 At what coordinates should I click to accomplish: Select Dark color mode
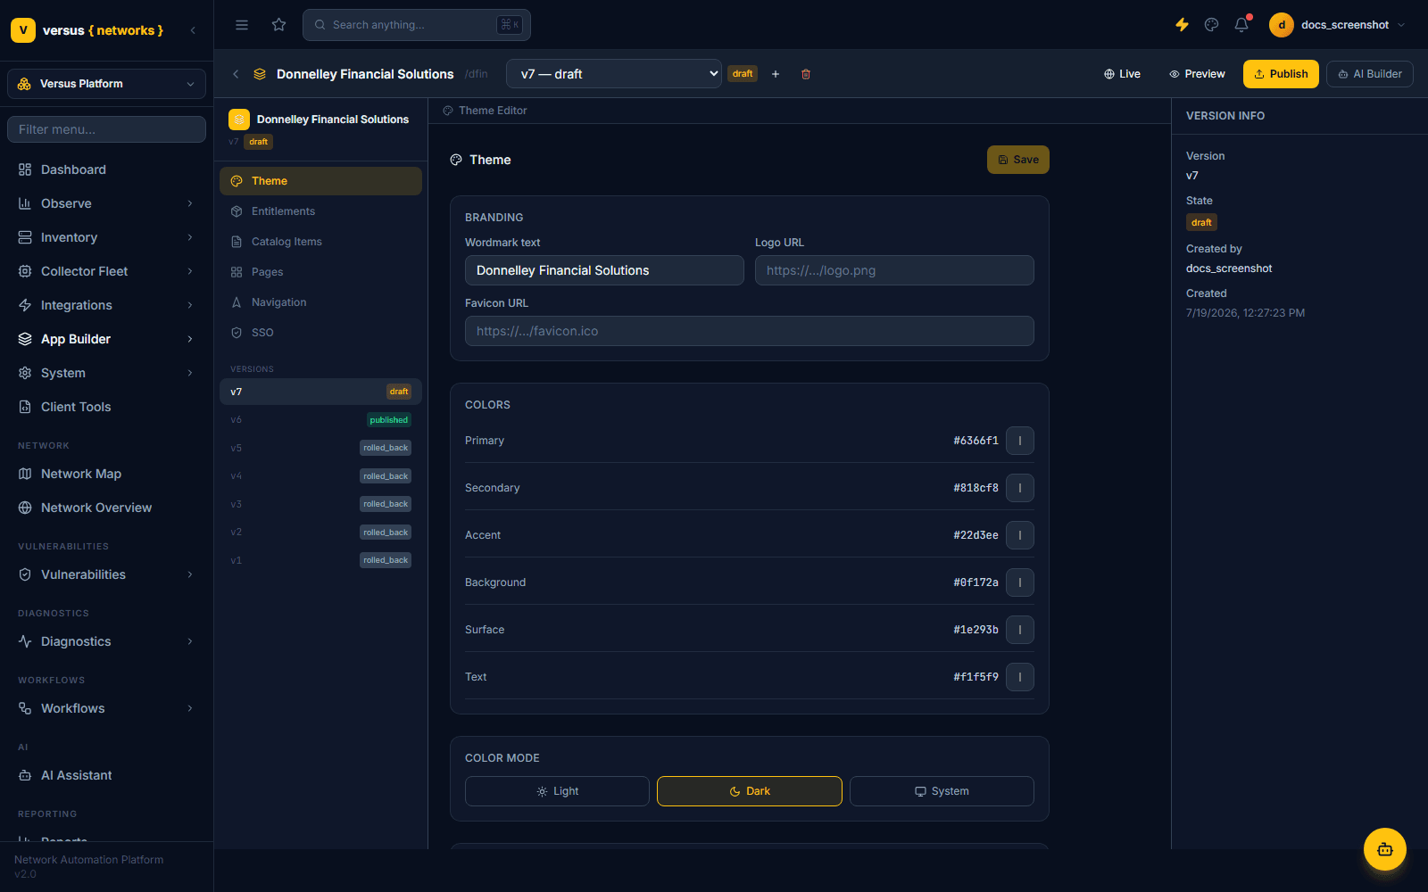pos(750,791)
